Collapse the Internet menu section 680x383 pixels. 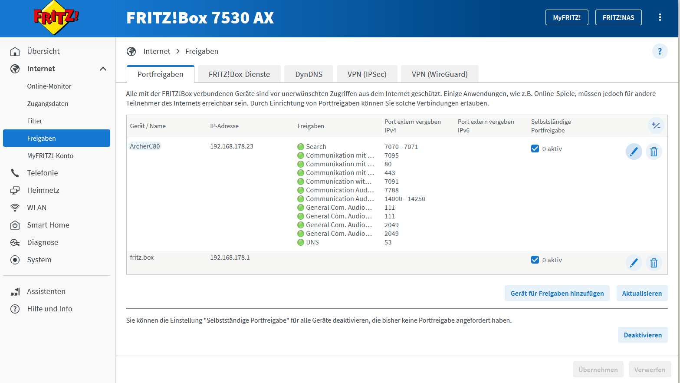click(x=103, y=69)
